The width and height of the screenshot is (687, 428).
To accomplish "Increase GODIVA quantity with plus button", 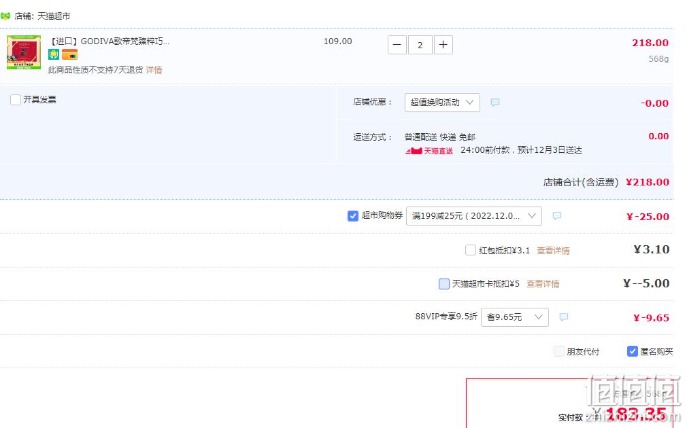I will [x=443, y=45].
